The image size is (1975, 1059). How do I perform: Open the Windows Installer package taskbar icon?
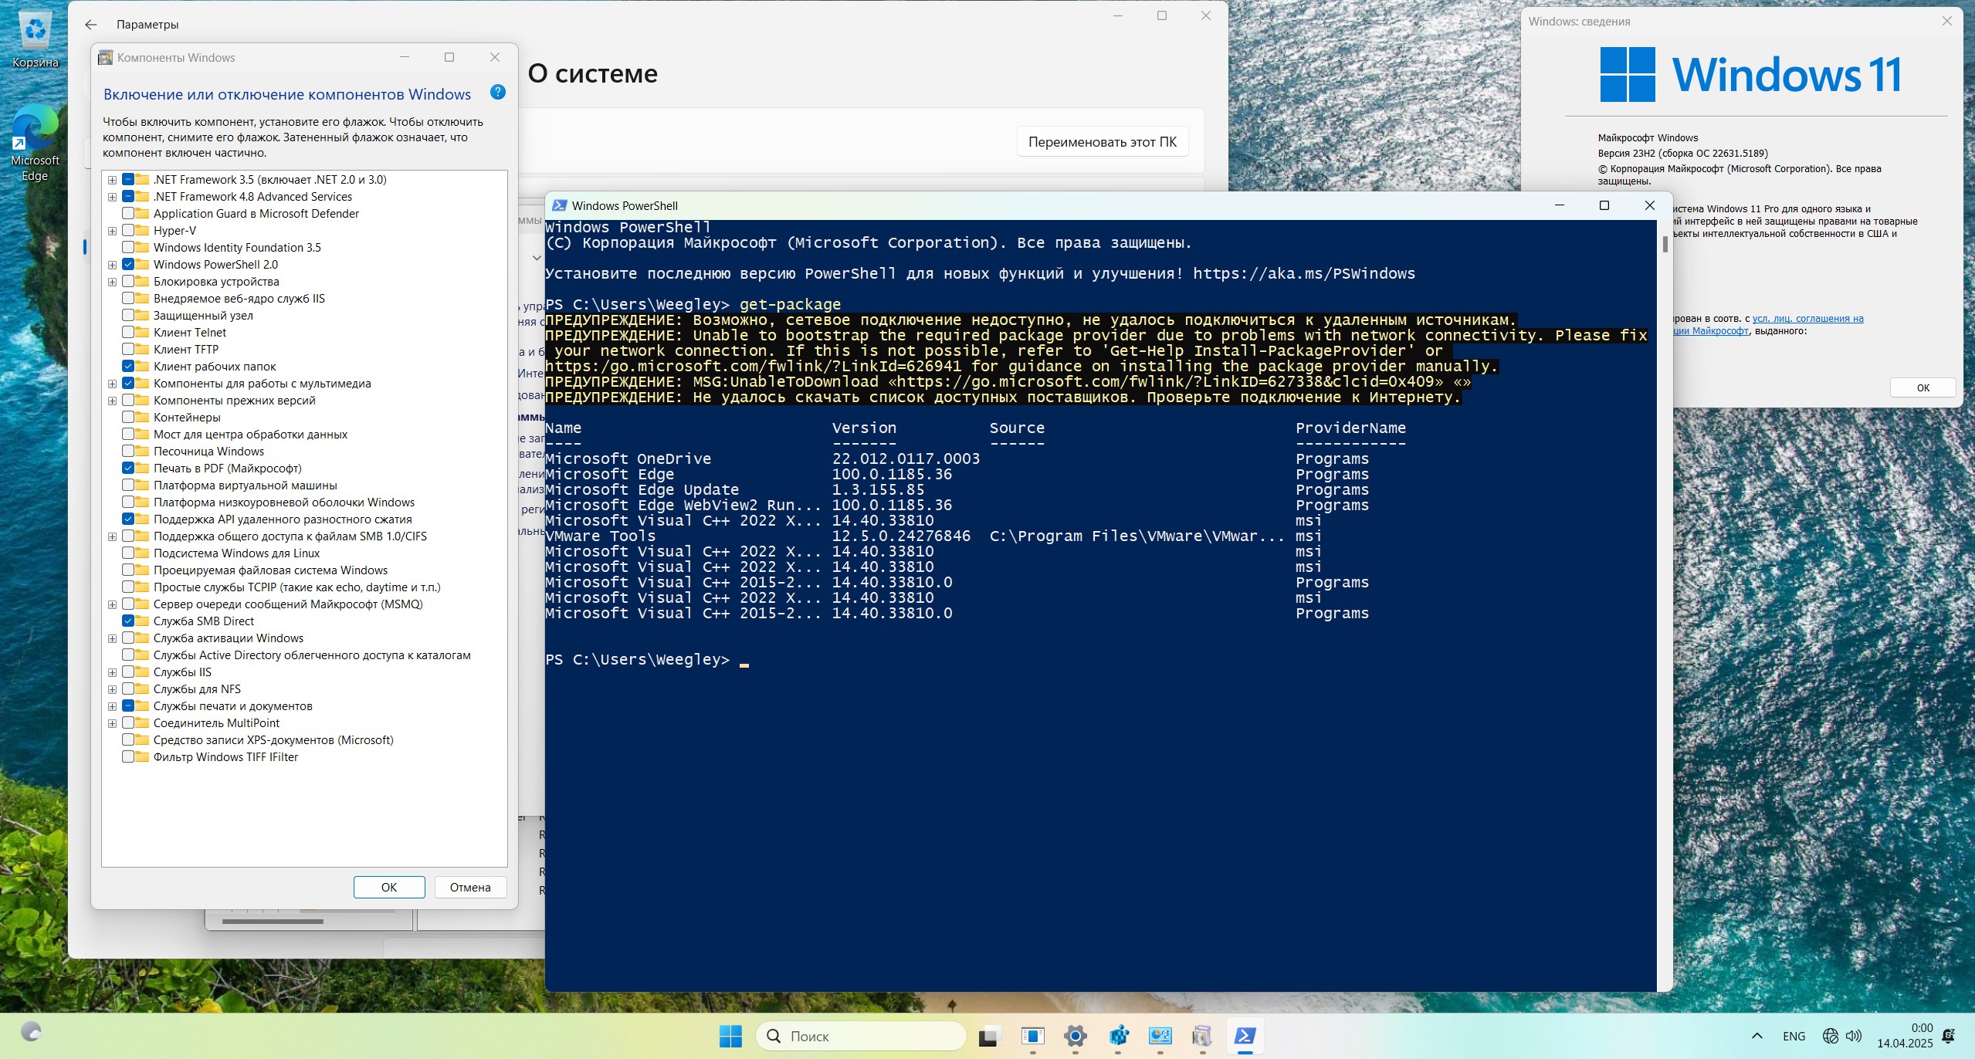coord(1202,1034)
